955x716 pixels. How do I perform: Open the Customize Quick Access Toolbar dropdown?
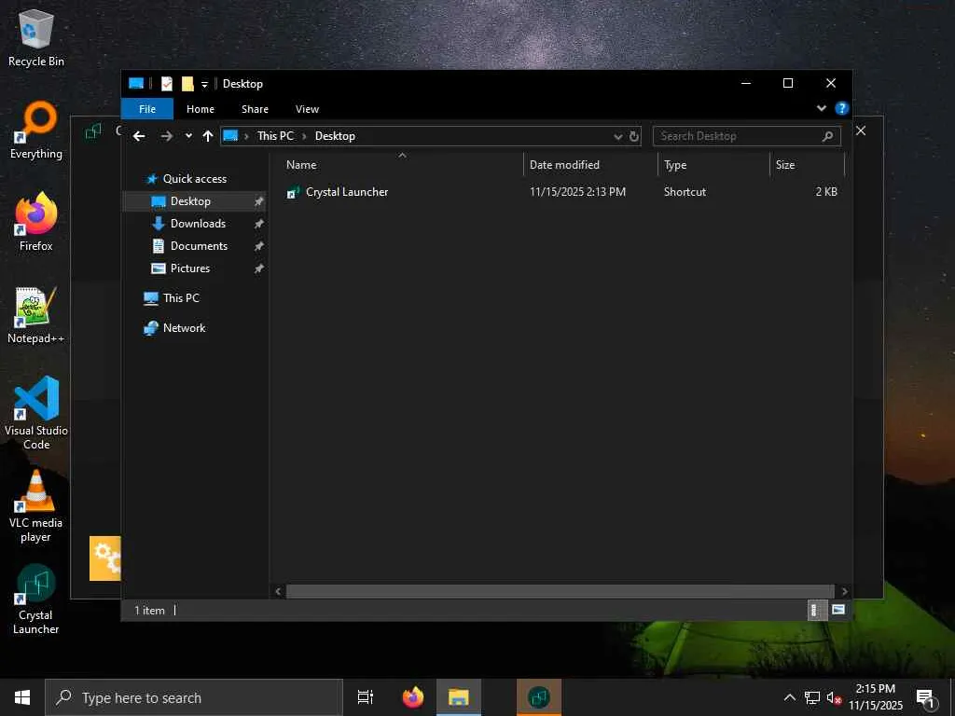click(x=204, y=84)
